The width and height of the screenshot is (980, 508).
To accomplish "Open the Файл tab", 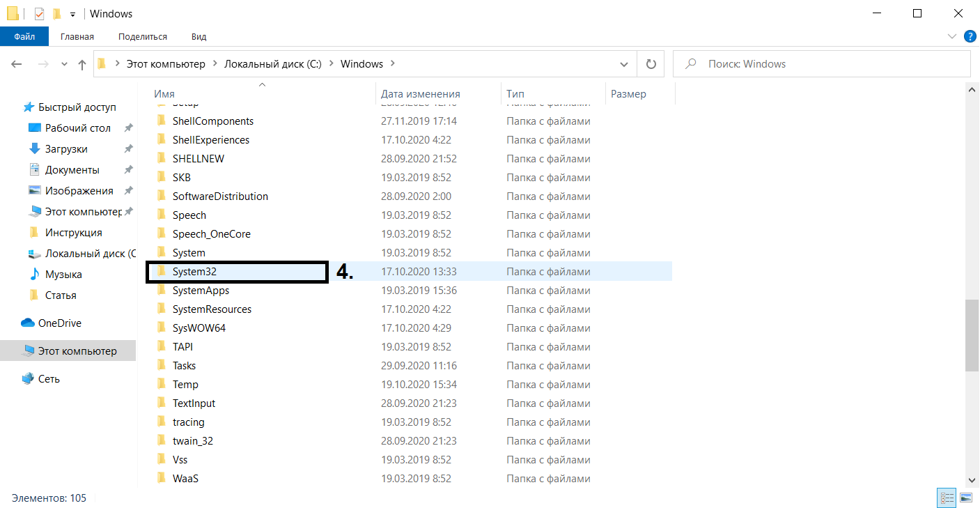I will pos(24,36).
